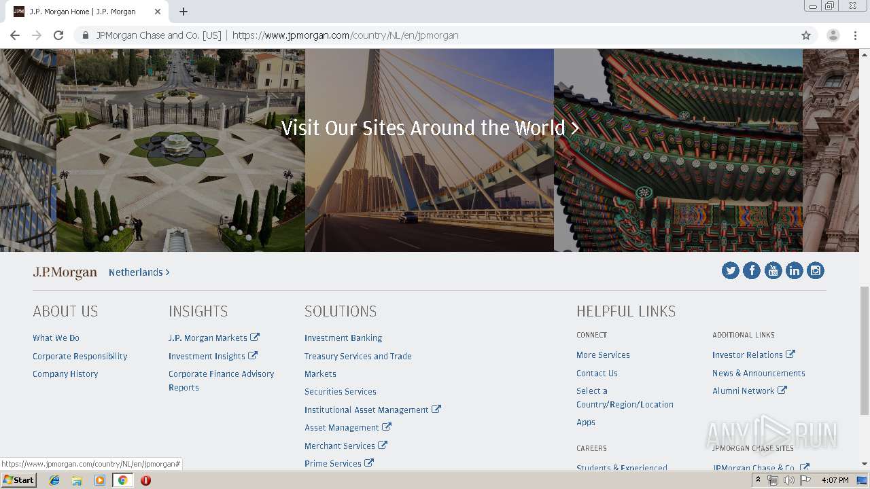Open the Action Center flag icon

(x=805, y=480)
